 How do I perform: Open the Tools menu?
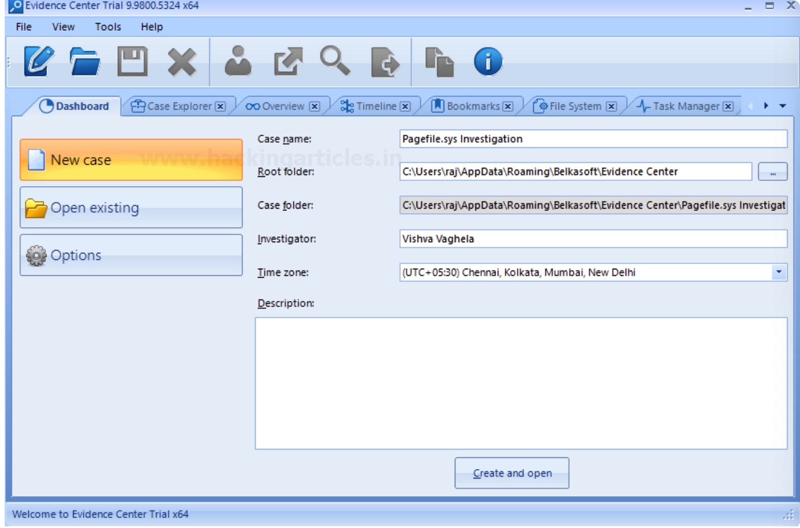click(x=108, y=27)
